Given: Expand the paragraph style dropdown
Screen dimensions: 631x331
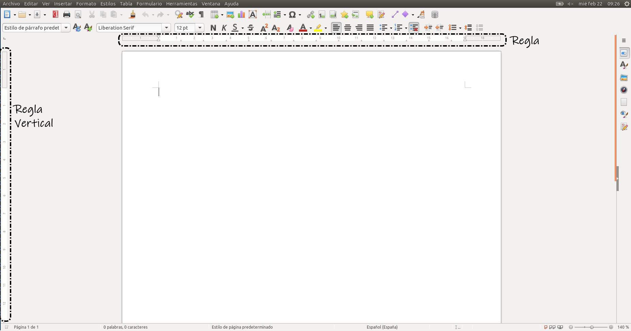Looking at the screenshot, I should tap(66, 28).
